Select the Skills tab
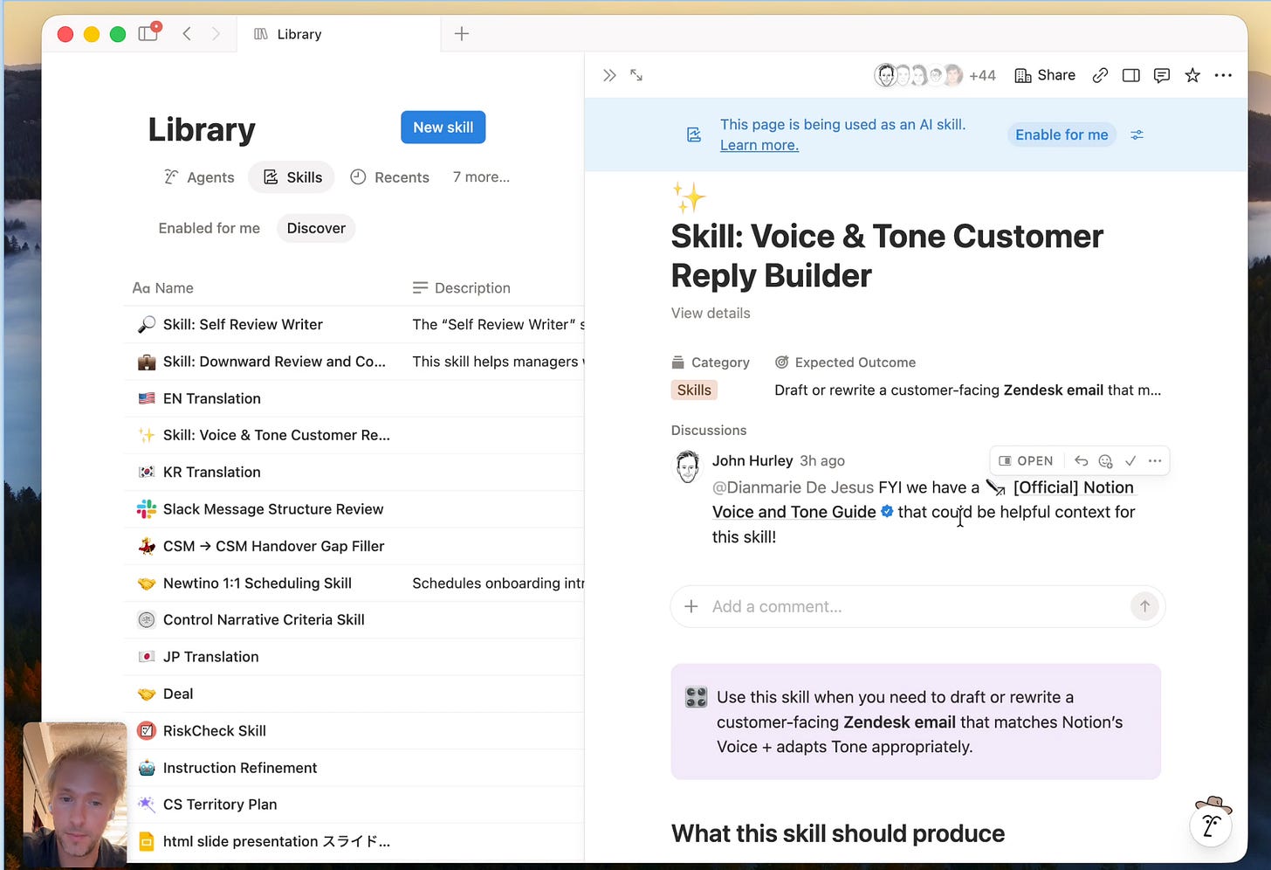The height and width of the screenshot is (870, 1271). [292, 177]
